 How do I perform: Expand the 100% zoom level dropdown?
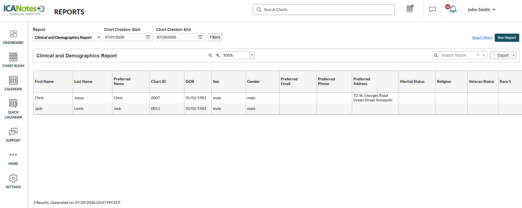[252, 55]
